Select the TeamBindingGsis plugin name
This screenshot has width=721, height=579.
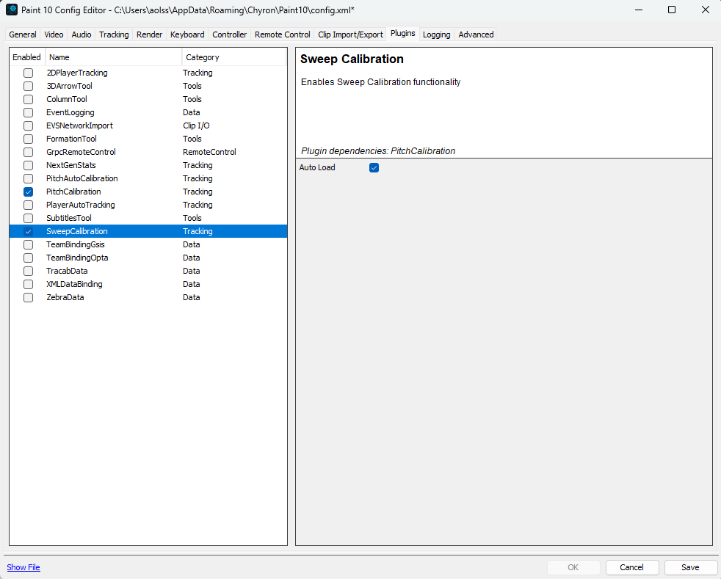(76, 244)
